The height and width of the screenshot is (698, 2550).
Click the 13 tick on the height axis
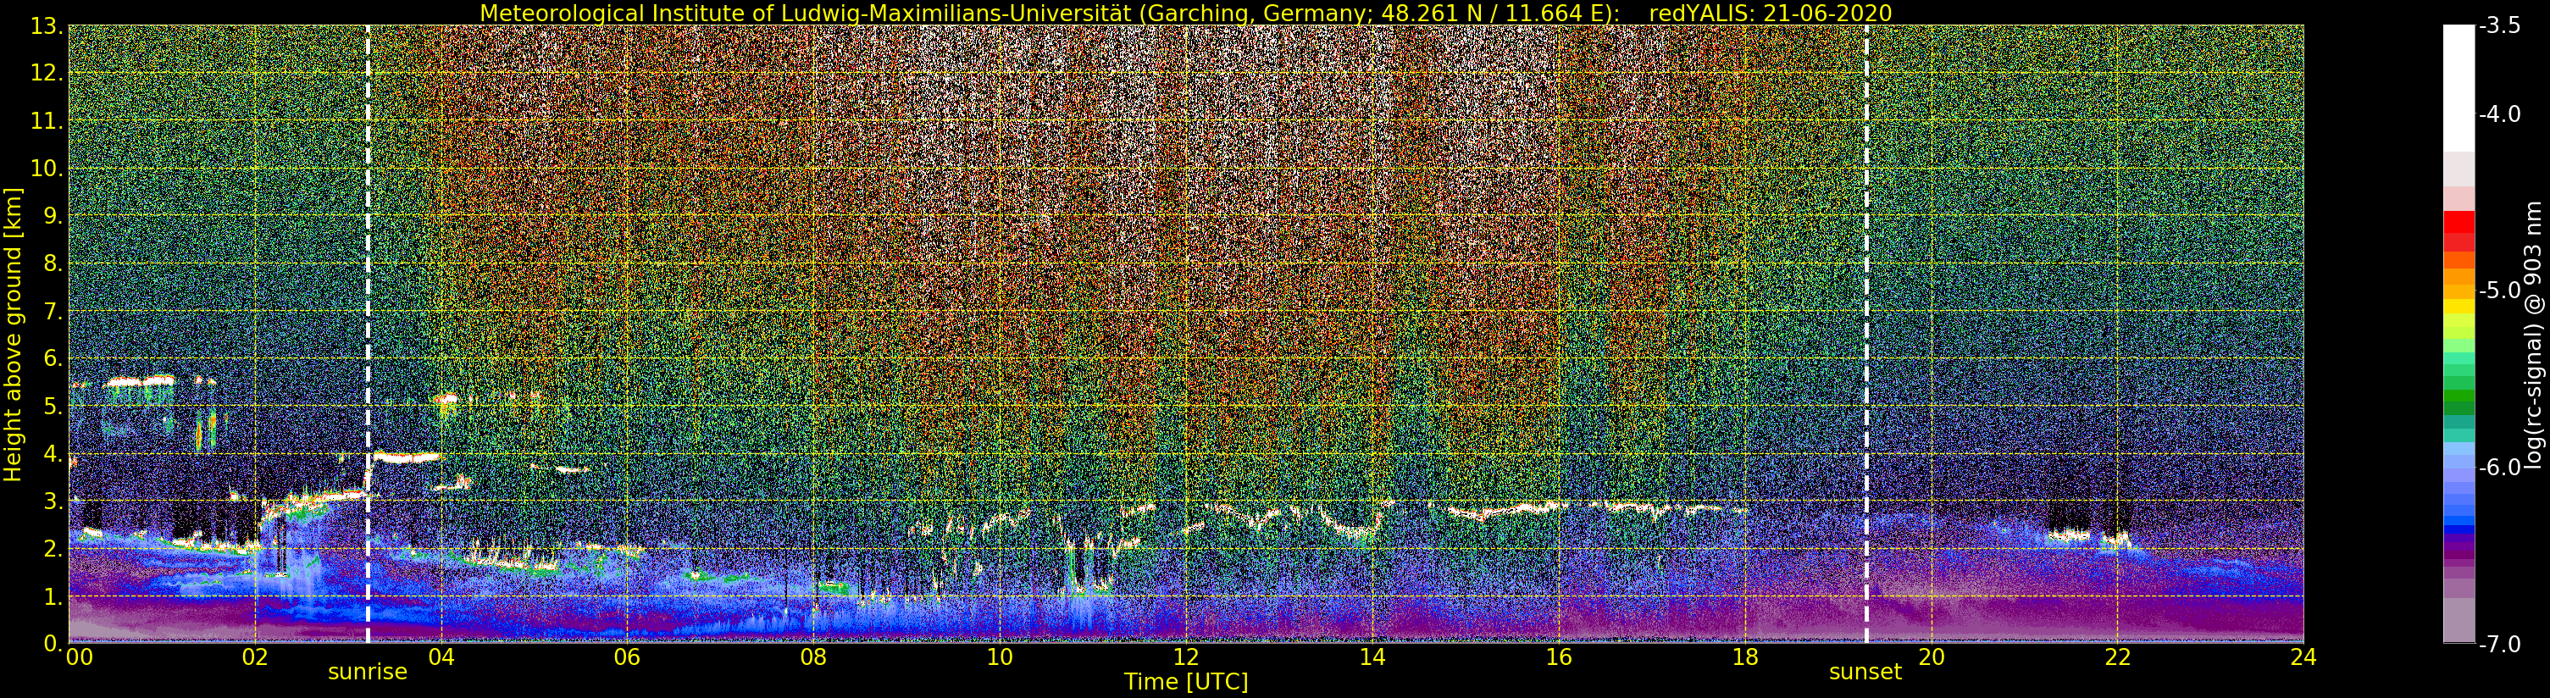click(x=46, y=25)
